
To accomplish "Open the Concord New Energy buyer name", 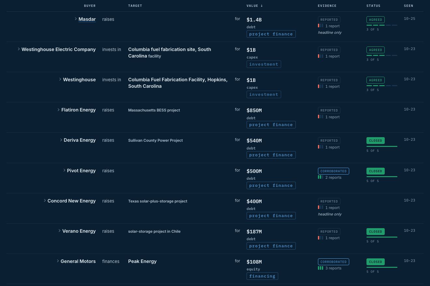I will pos(72,201).
